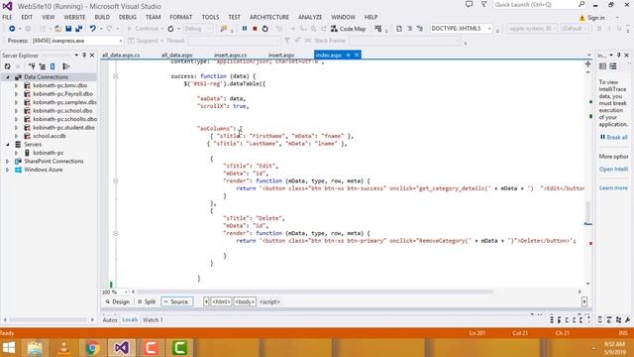
Task: Collapse the Servers node
Action: (x=7, y=145)
